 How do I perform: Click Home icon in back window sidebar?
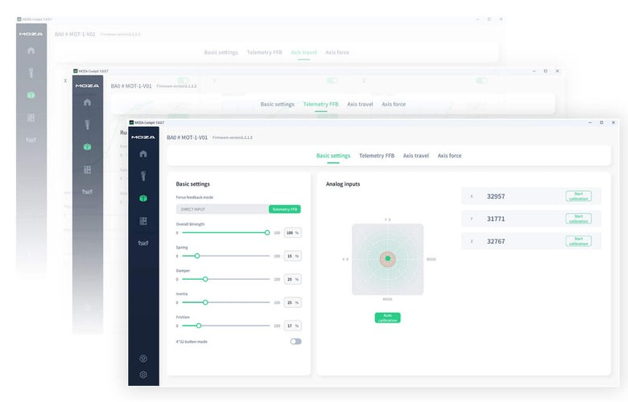[31, 51]
